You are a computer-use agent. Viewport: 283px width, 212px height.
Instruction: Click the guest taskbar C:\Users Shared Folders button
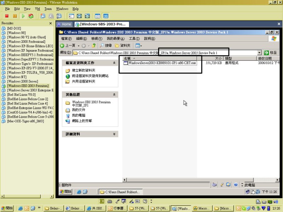pyautogui.click(x=121, y=192)
